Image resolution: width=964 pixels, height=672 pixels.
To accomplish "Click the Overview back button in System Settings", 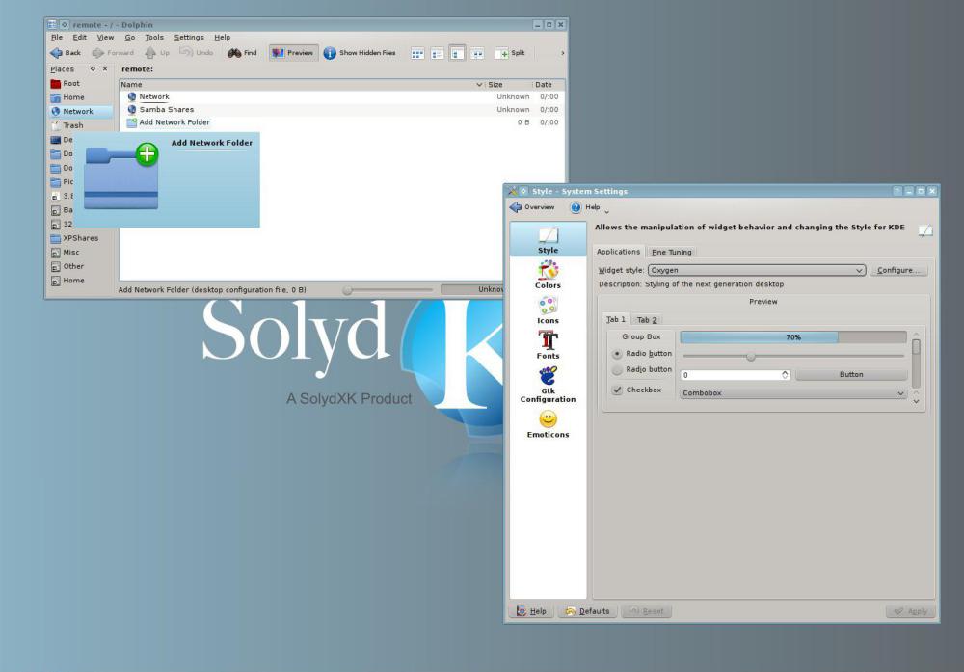I will [532, 207].
